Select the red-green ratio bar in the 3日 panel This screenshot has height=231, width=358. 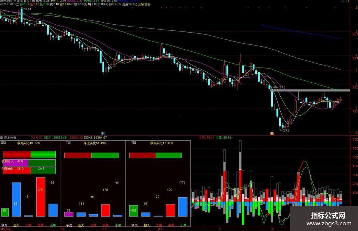tap(155, 155)
